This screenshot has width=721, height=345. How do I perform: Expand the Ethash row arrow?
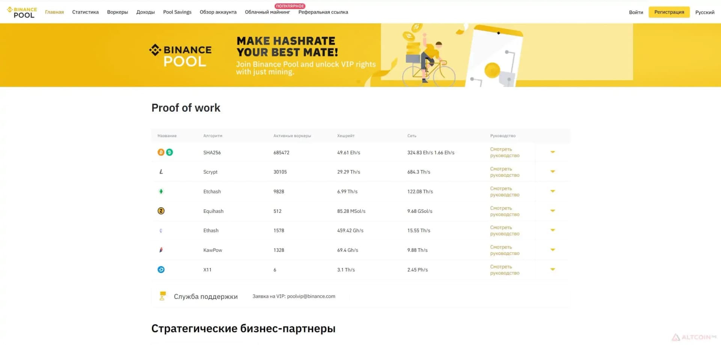552,230
